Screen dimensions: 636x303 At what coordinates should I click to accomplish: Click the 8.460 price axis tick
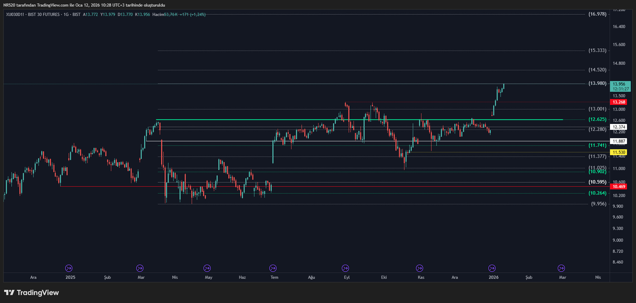(618, 262)
